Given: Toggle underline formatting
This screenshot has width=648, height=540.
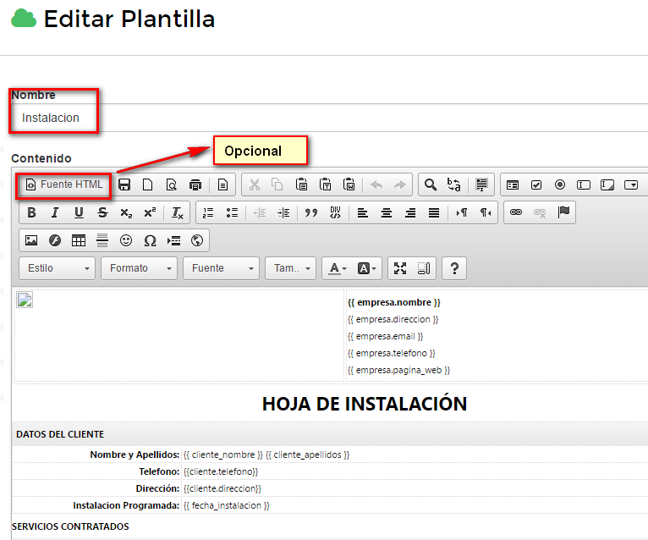Looking at the screenshot, I should 79,212.
